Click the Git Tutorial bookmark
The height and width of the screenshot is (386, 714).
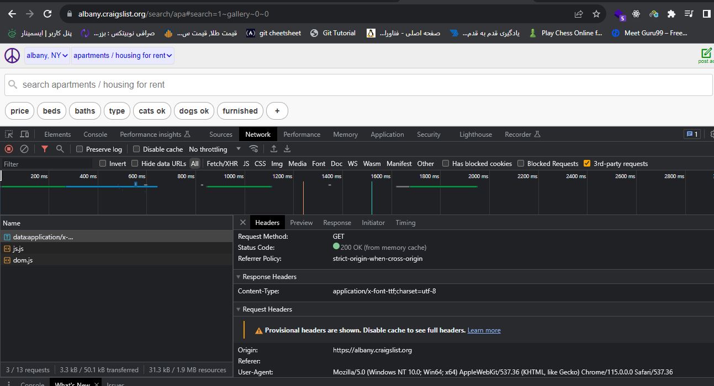[333, 33]
